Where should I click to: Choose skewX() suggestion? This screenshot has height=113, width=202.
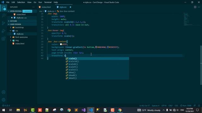tap(97, 75)
